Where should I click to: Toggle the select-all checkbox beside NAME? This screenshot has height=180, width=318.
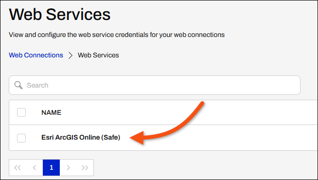(21, 112)
